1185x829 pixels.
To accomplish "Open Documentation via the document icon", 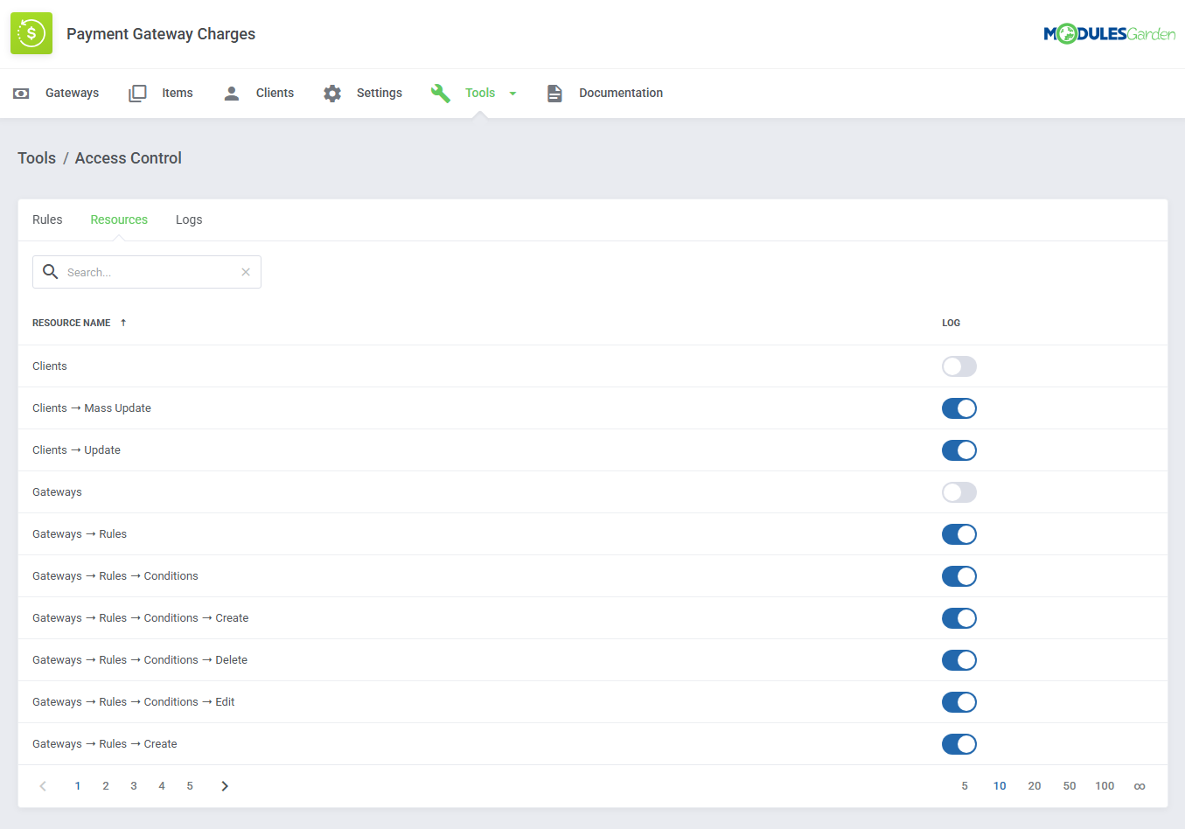I will (554, 93).
